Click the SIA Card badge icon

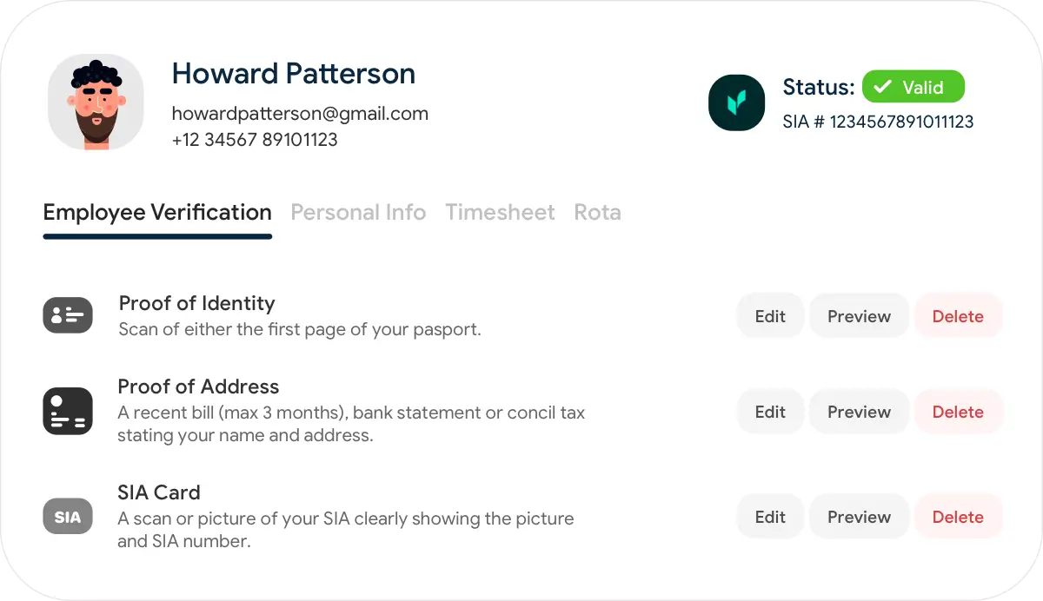point(68,517)
